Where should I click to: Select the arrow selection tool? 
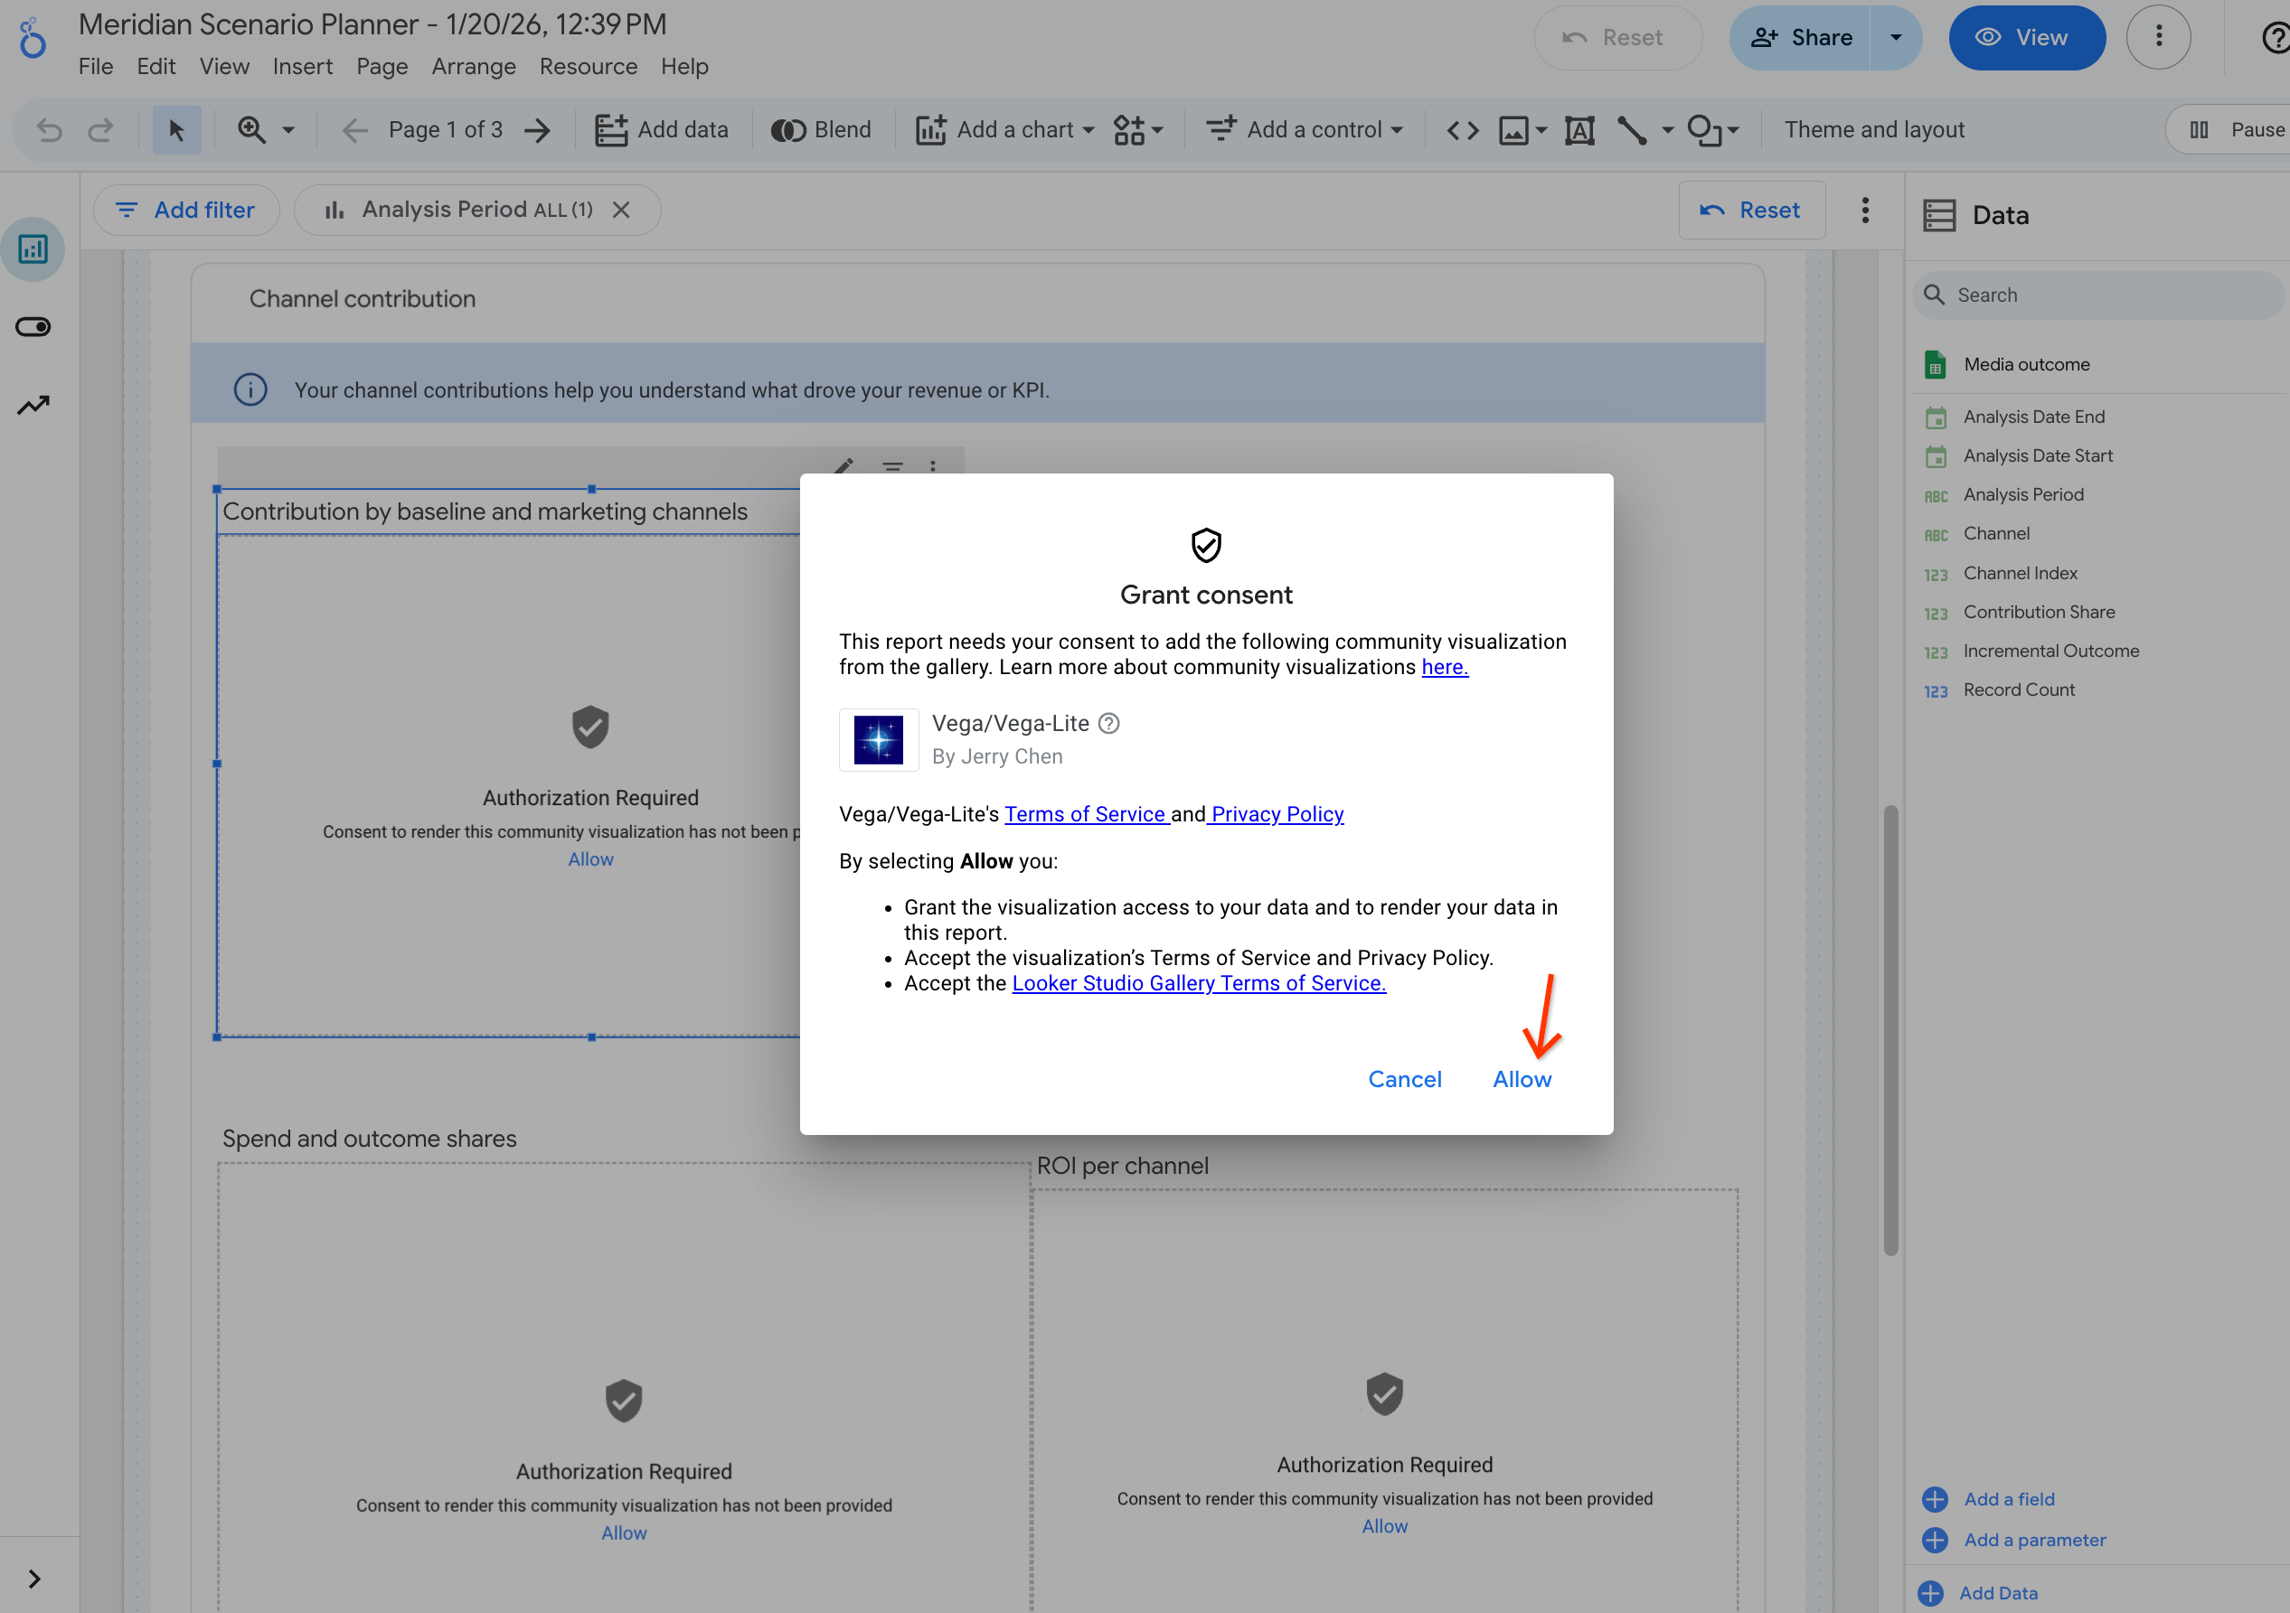point(176,128)
